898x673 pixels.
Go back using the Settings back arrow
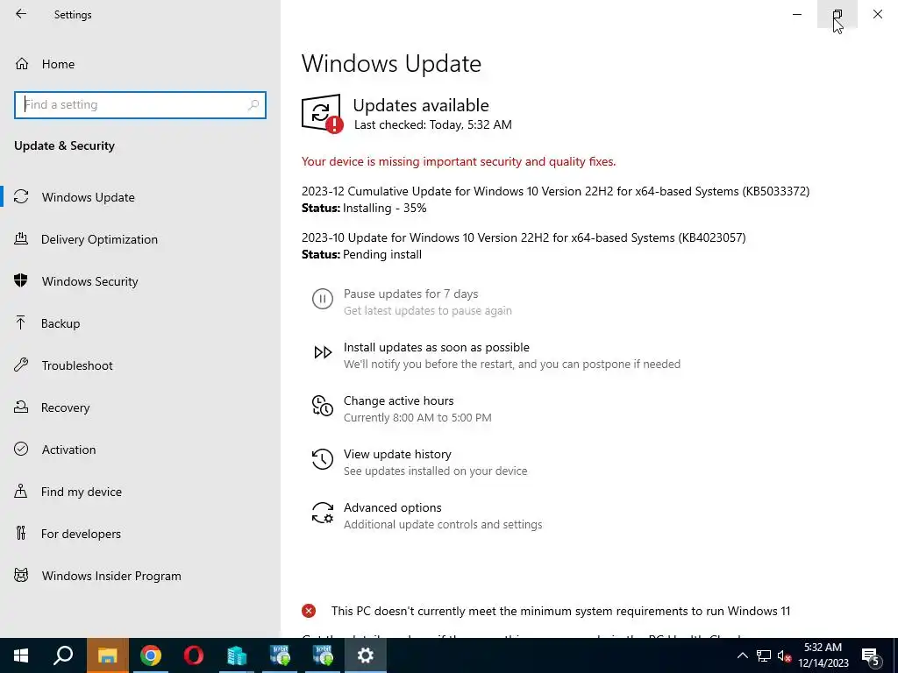21,14
